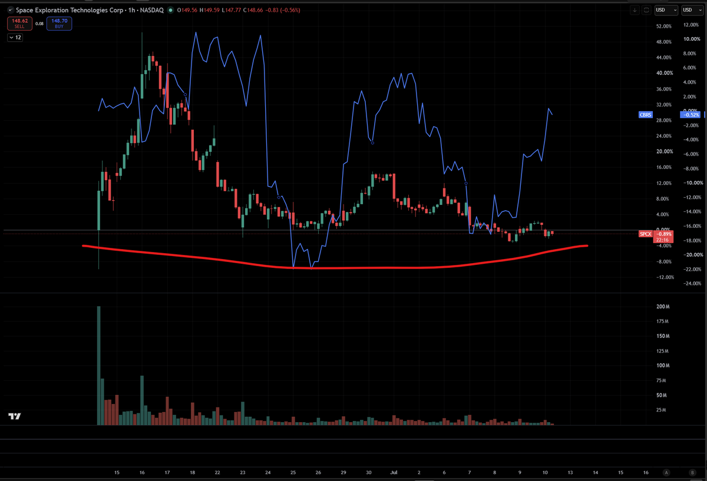Click the 52.00% label on the price scale
Viewport: 707px width, 481px height.
[663, 26]
